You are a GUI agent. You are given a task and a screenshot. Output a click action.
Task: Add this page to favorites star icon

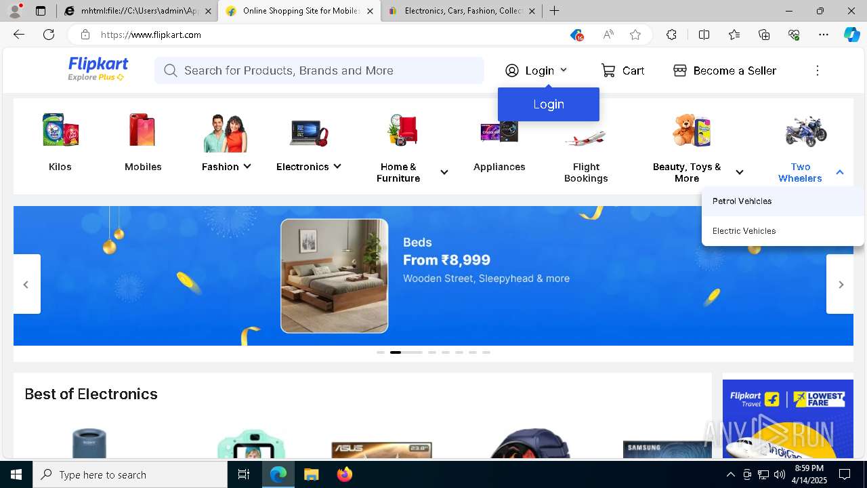point(635,35)
